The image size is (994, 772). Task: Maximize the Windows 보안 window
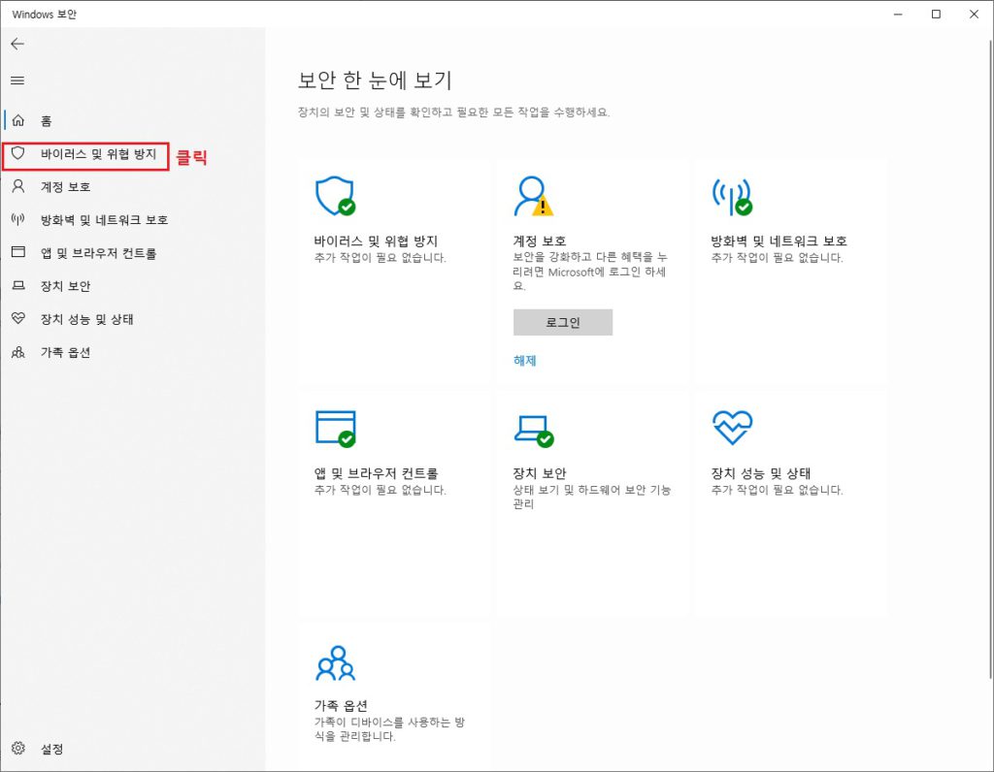(x=936, y=14)
